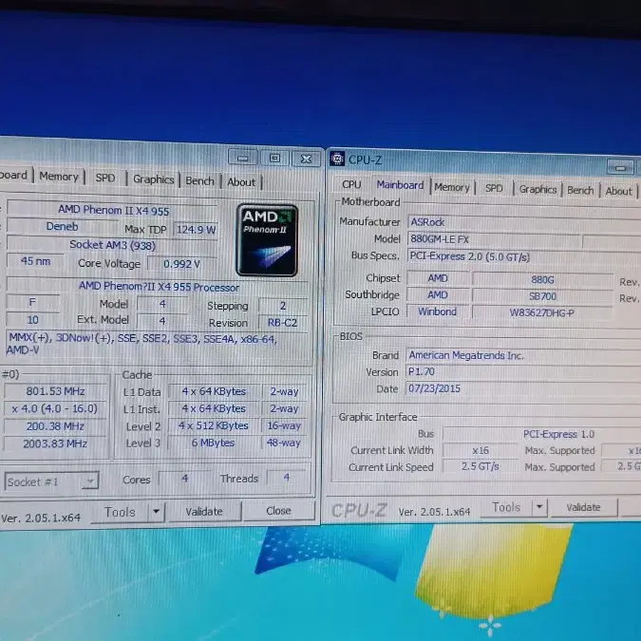Click Tools button in right window

[x=506, y=507]
